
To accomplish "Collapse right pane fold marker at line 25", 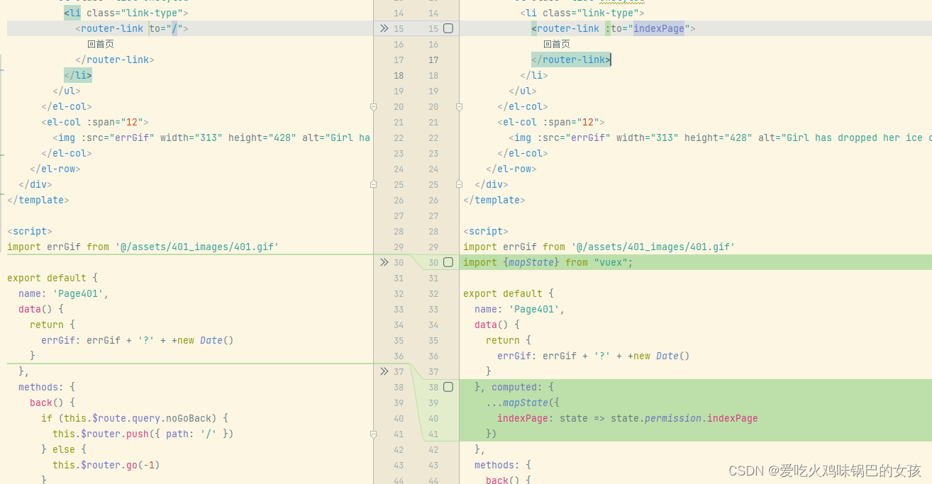I will [459, 184].
